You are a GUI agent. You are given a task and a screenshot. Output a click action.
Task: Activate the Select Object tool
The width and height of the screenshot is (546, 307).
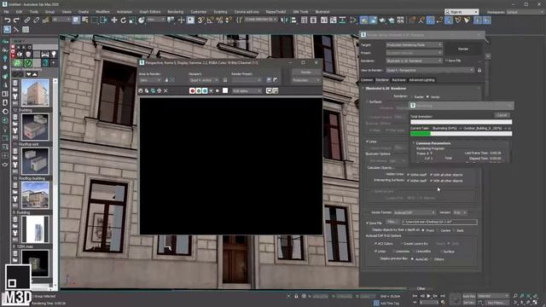pos(76,20)
